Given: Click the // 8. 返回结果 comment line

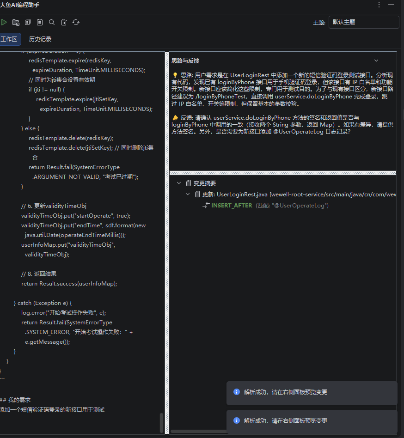Looking at the screenshot, I should coord(39,274).
